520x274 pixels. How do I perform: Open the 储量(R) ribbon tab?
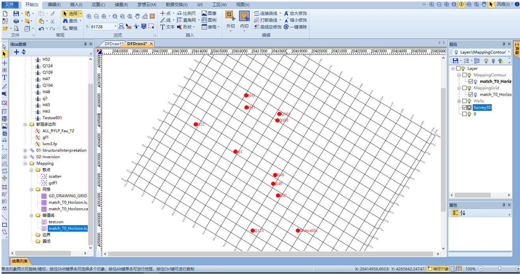[121, 5]
